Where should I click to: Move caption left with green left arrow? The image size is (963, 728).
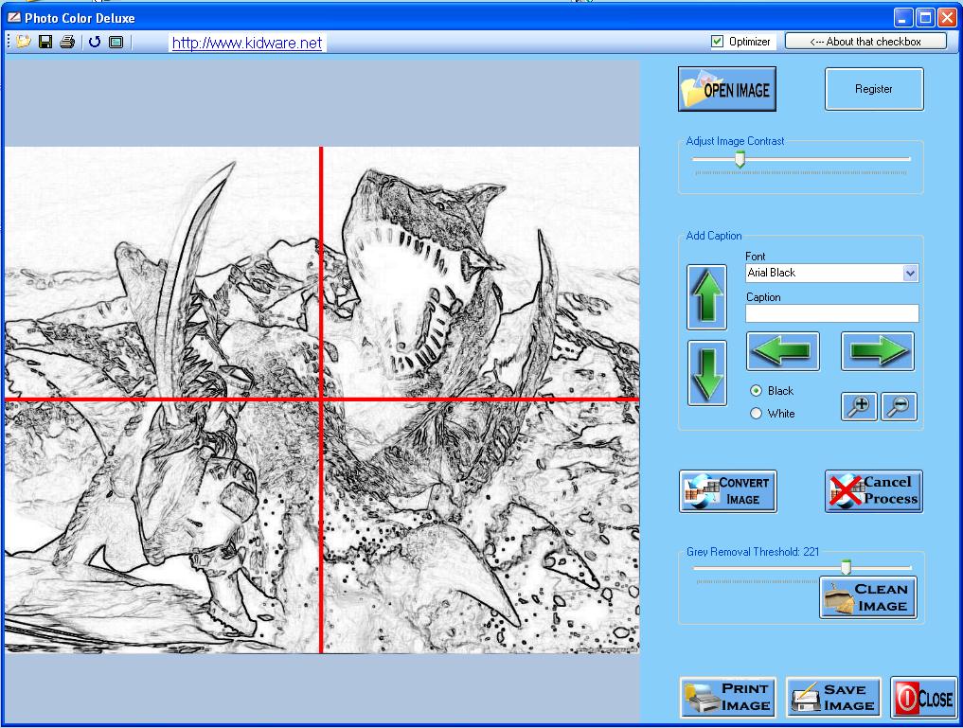[x=782, y=351]
